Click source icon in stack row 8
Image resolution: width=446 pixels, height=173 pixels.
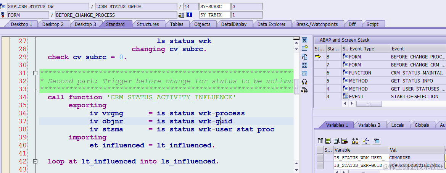coord(346,57)
